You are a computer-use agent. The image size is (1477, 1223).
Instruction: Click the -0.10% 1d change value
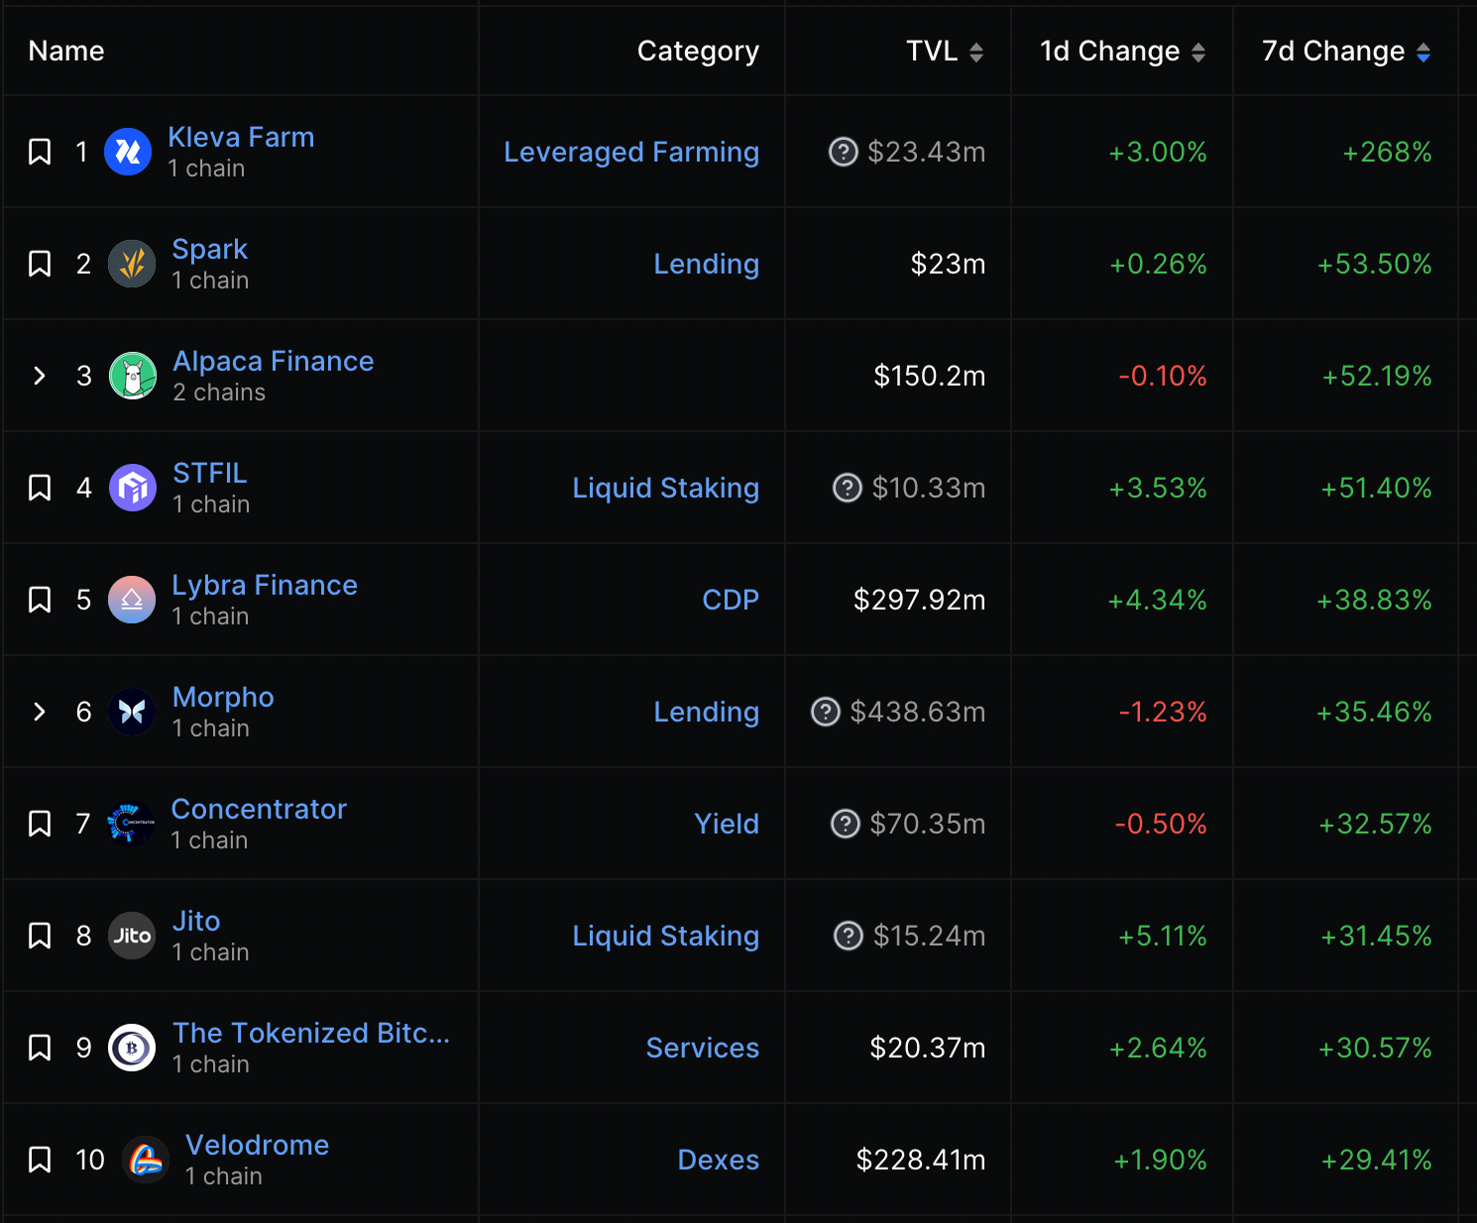[x=1163, y=376]
